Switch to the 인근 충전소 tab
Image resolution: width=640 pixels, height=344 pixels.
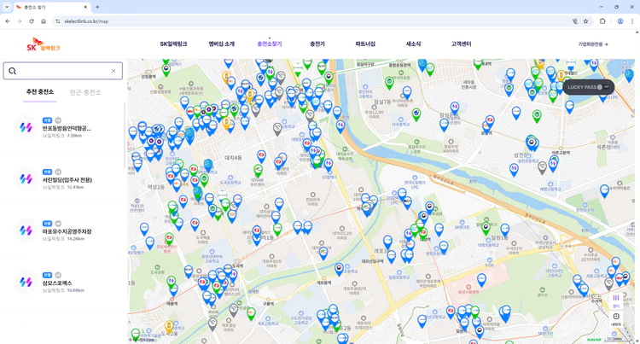coord(85,93)
